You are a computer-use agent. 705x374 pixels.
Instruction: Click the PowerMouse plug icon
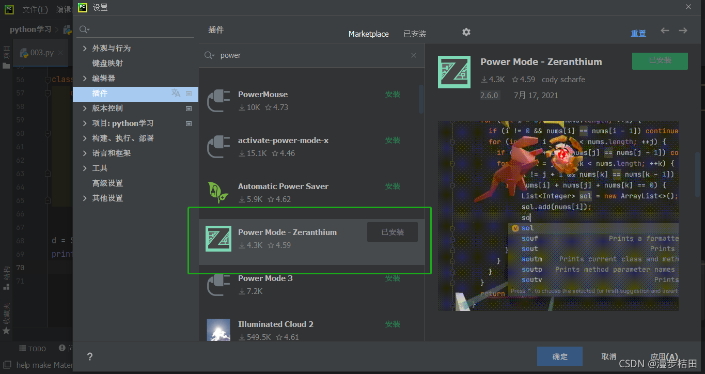(218, 100)
